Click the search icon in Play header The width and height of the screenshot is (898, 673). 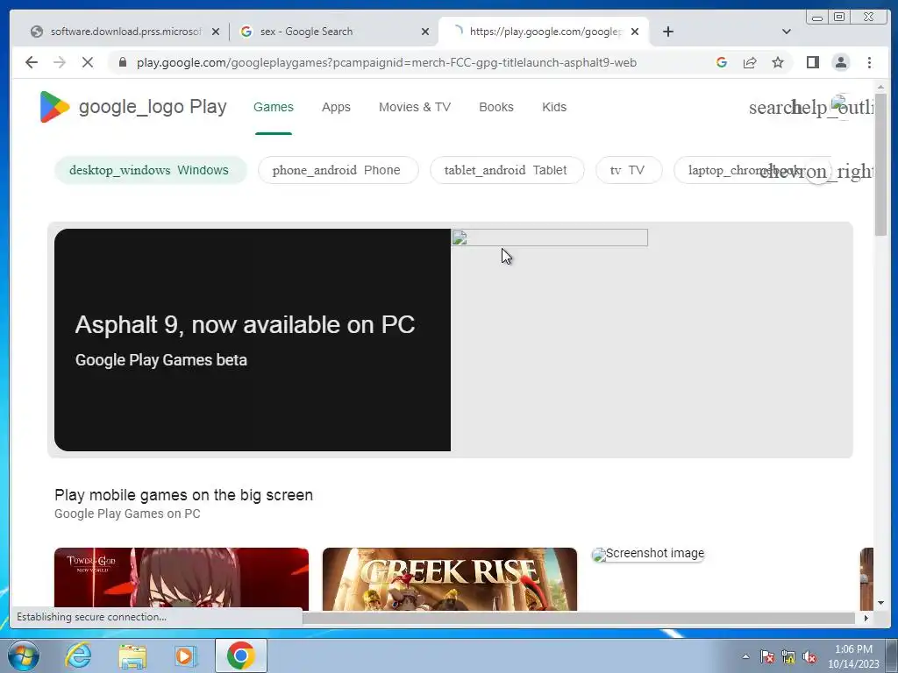click(x=772, y=107)
